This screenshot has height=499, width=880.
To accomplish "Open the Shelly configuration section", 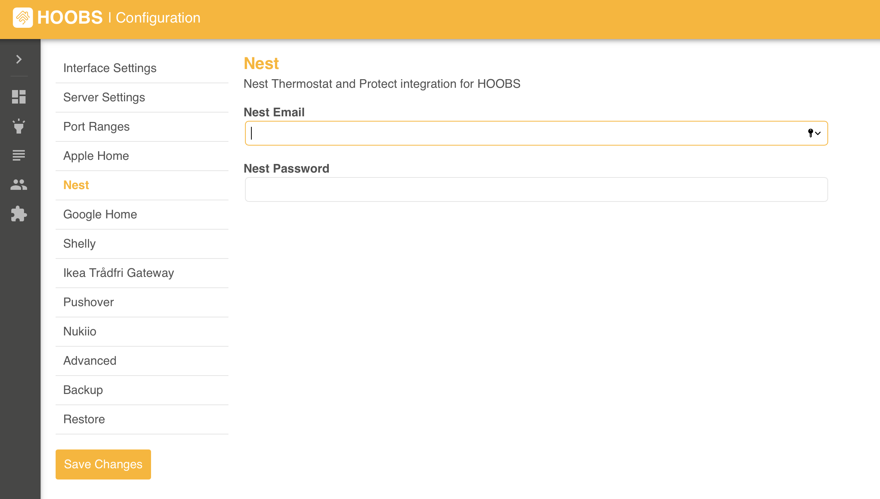I will click(x=79, y=243).
